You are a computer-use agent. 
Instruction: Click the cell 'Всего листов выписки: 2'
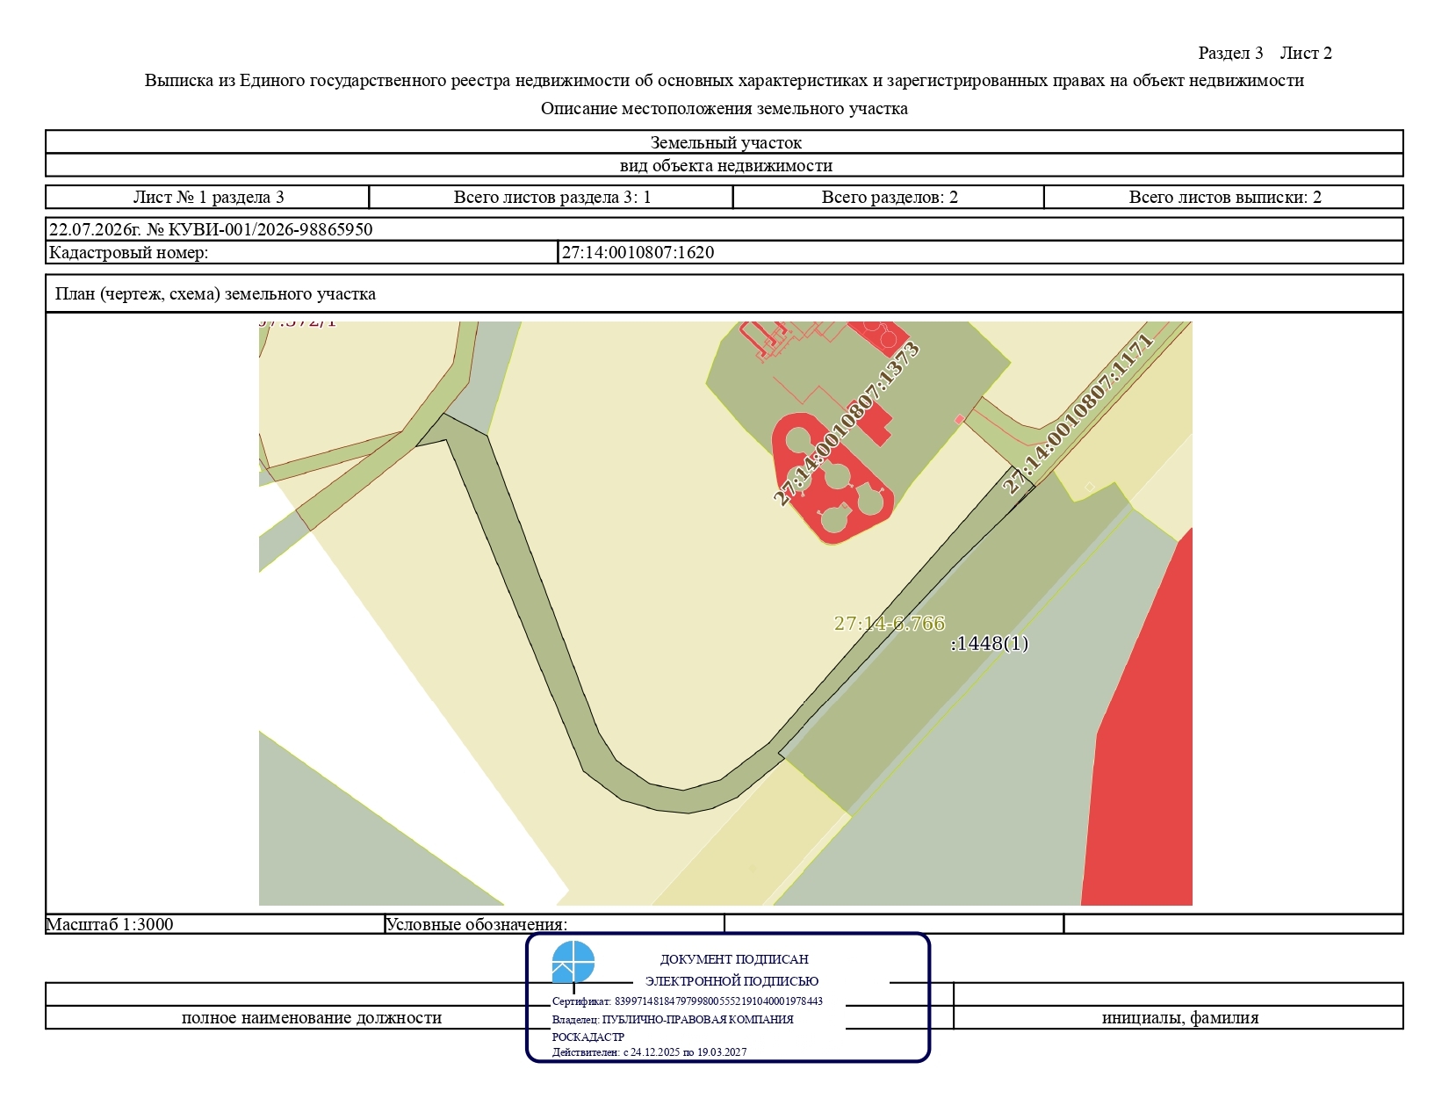pyautogui.click(x=1224, y=197)
